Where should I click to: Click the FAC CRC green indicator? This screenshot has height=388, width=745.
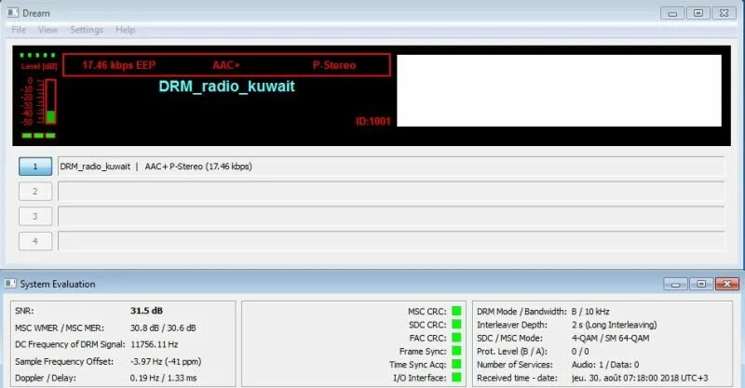456,338
